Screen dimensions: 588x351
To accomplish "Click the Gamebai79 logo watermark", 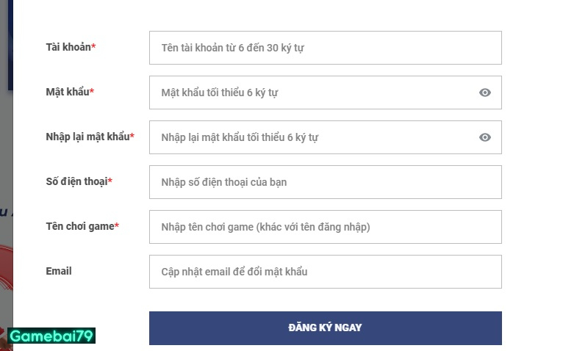I will pyautogui.click(x=51, y=336).
